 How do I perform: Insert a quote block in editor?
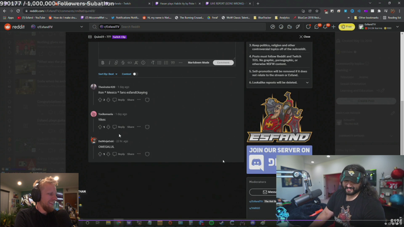pos(173,62)
